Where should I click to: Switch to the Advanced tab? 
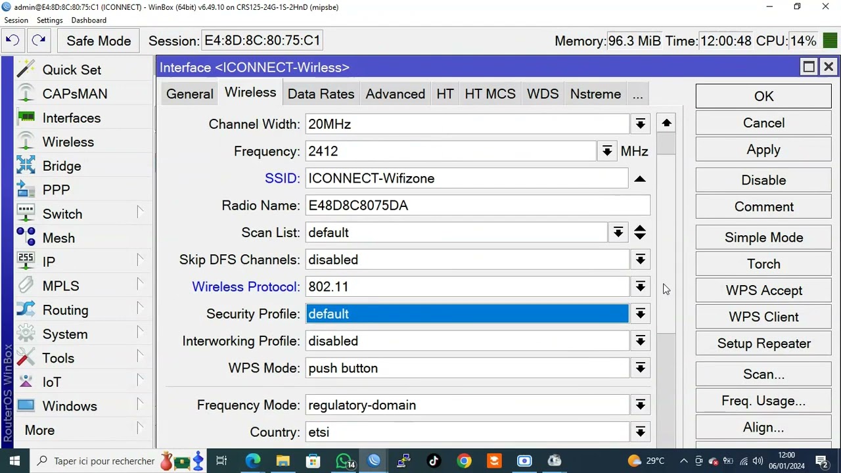tap(395, 94)
